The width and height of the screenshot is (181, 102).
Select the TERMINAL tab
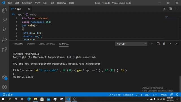[64, 44]
